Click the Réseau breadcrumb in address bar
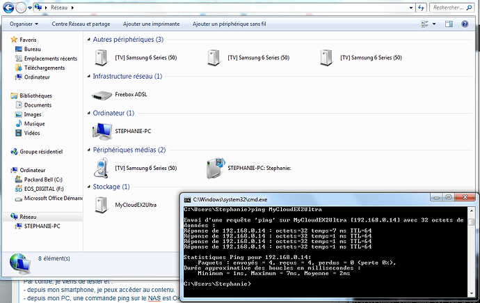This screenshot has width=480, height=303. point(58,8)
